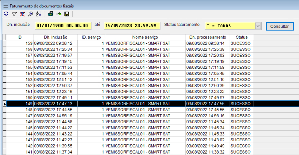Open the filter funnel tool

pyautogui.click(x=14, y=14)
